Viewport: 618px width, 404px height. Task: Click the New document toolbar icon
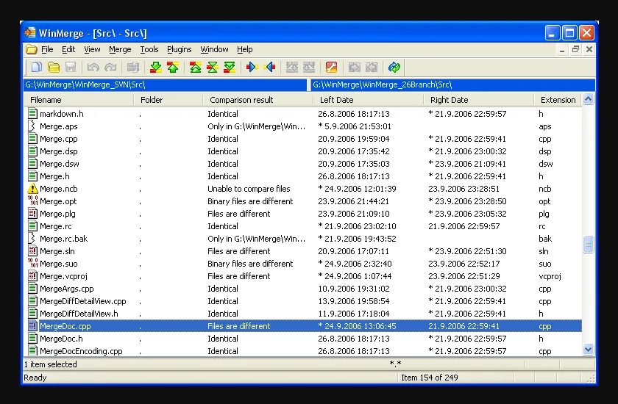coord(37,68)
